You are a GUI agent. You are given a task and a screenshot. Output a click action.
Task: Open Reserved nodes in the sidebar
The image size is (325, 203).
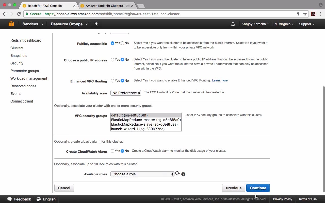pos(23,86)
